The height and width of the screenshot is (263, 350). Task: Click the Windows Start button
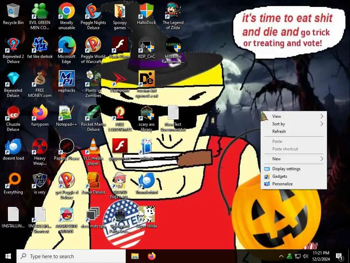point(8,256)
